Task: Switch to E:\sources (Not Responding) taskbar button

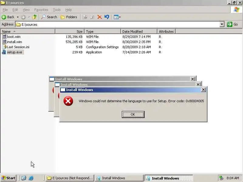Action: tap(70, 178)
